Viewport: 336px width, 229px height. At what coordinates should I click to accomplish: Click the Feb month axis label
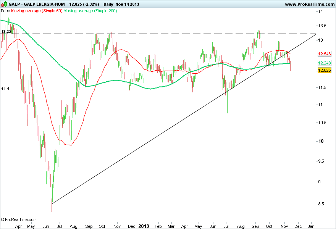pyautogui.click(x=158, y=226)
